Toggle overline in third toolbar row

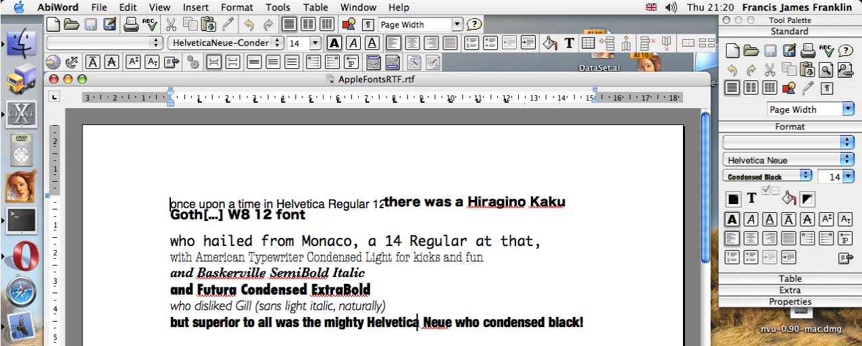pos(93,62)
